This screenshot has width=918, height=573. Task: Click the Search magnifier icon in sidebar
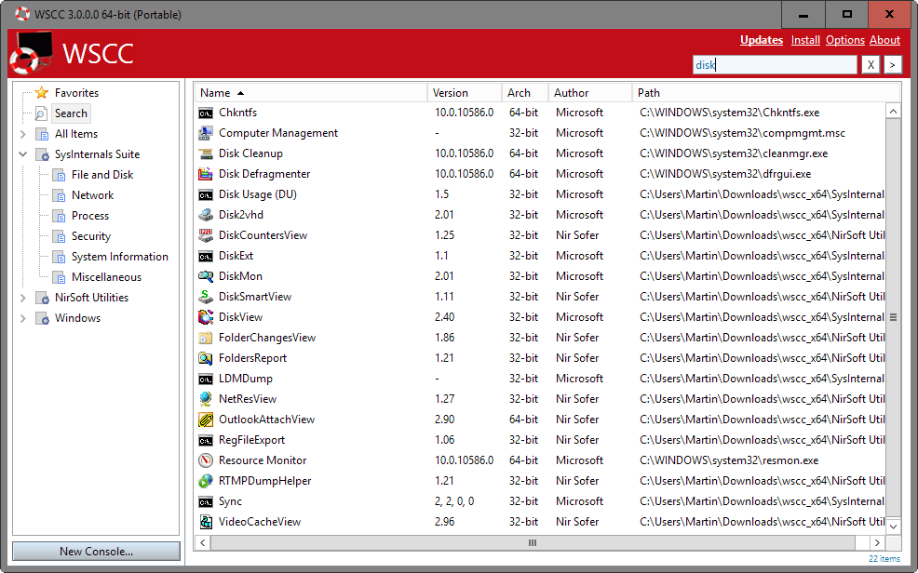(42, 113)
